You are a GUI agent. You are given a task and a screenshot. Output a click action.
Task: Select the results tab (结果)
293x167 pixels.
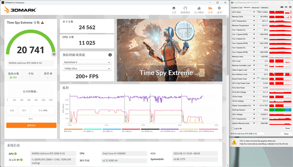click(x=210, y=10)
